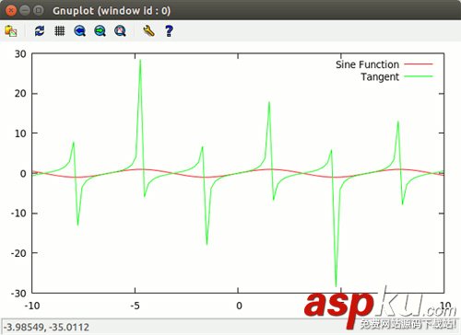This screenshot has height=335, width=461.
Task: Click the y-axis label -20
Action: 18,253
